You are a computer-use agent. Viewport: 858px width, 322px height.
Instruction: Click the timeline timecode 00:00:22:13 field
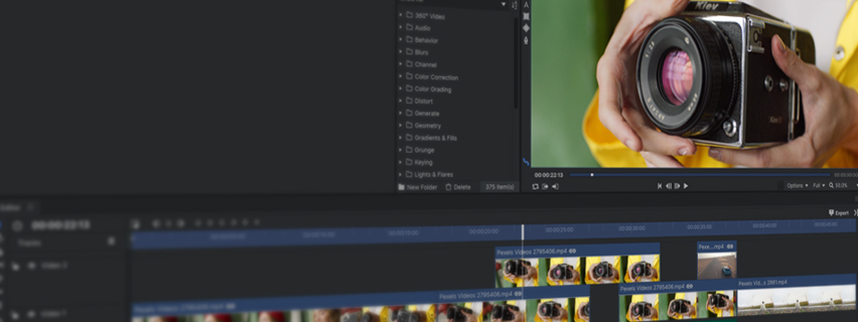click(x=60, y=225)
